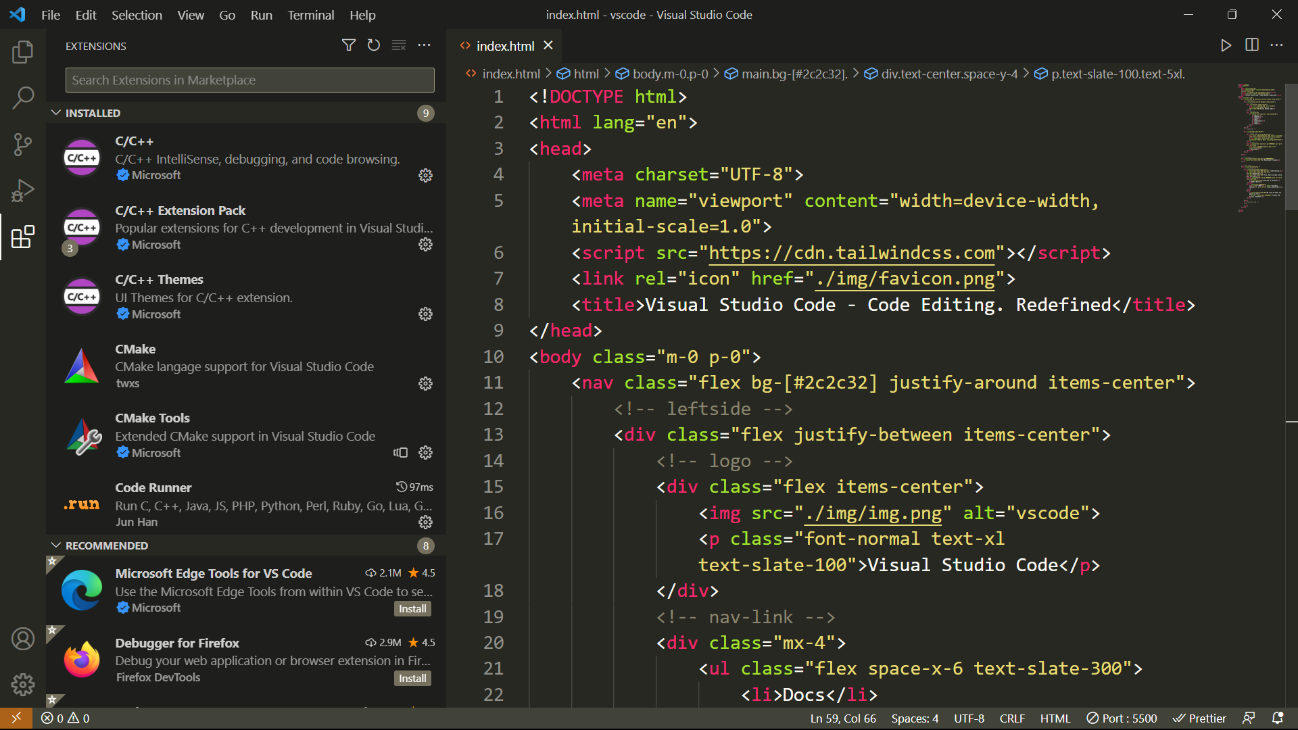Go to line via Ln 59, Col 66
Screen dimensions: 1298x730
843,718
